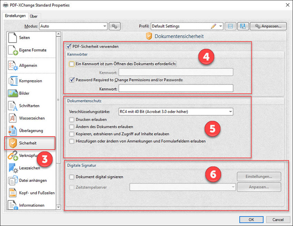Toggle PDF-Sicherheit verwenden checkbox
This screenshot has height=226, width=293.
(69, 46)
